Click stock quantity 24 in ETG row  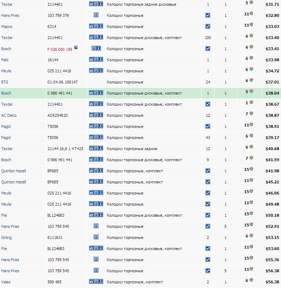pos(208,82)
